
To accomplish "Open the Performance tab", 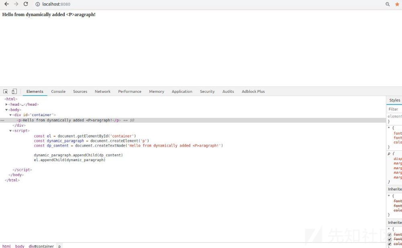I will tap(130, 91).
